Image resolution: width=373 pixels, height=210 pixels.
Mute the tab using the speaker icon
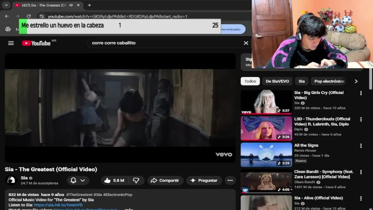point(71,5)
